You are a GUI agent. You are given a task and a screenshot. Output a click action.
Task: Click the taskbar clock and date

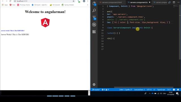[171, 93]
